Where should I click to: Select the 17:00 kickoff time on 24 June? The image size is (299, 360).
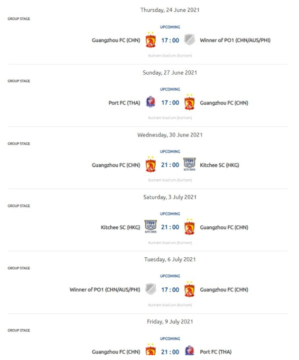pos(170,40)
